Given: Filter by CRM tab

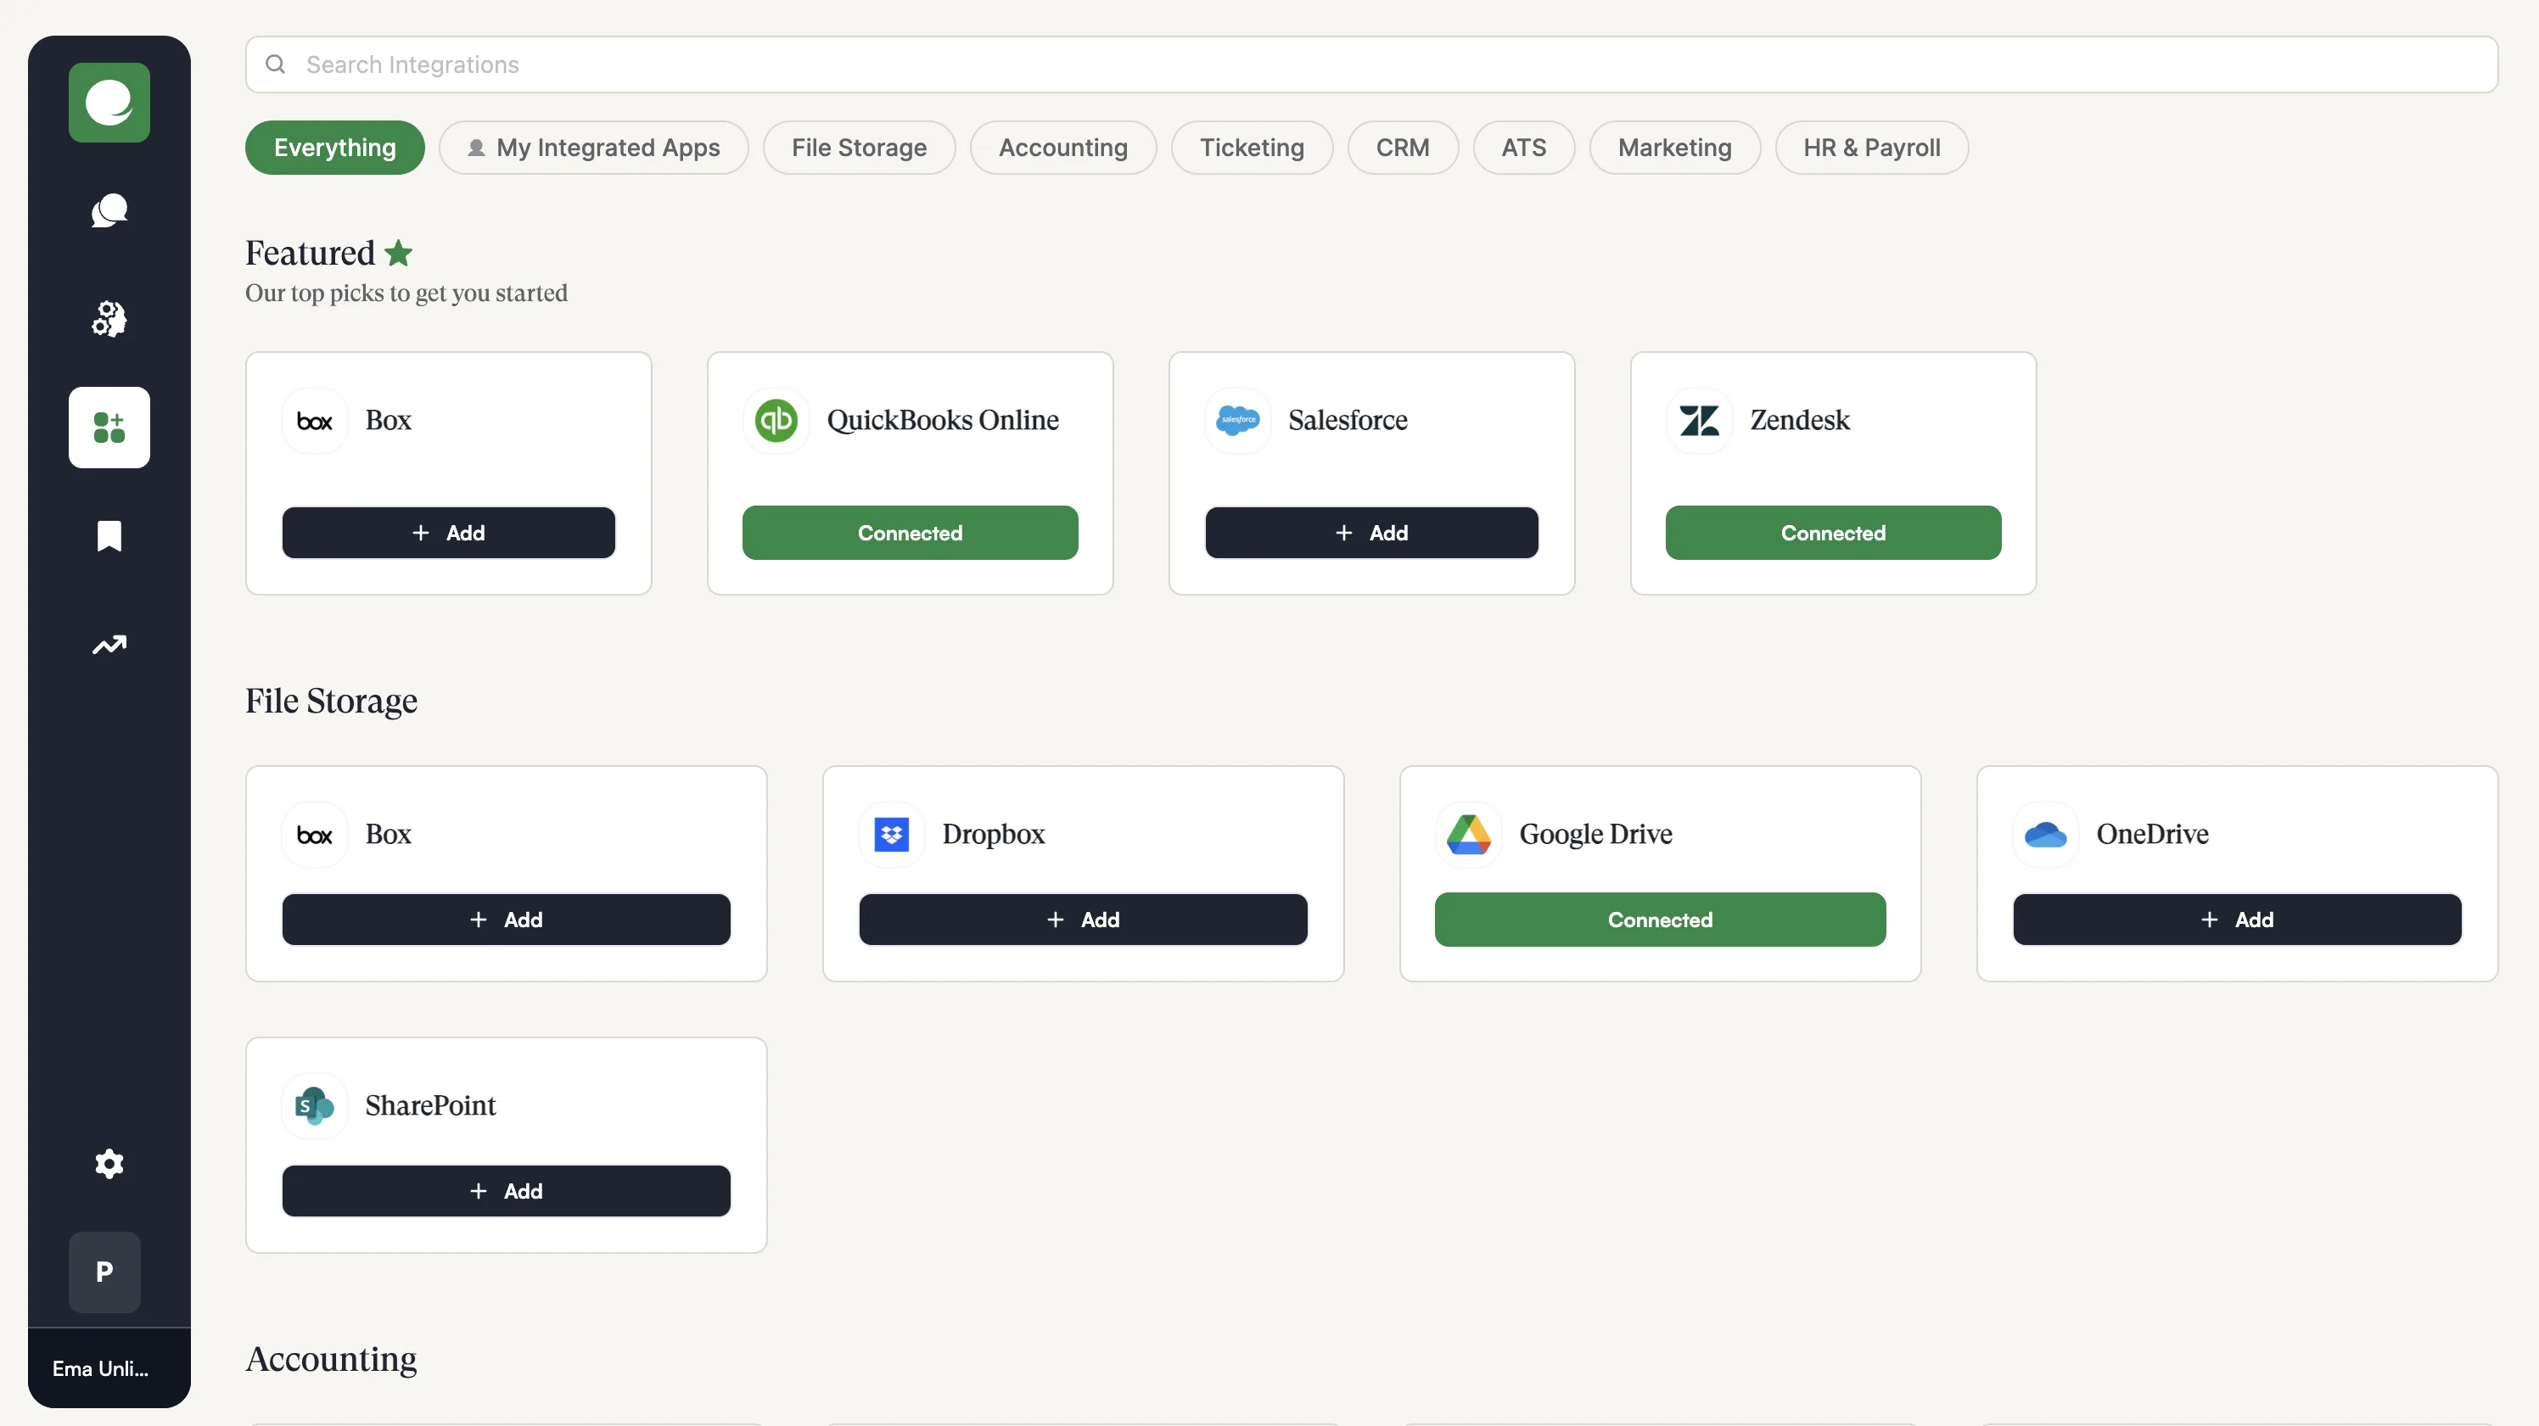Looking at the screenshot, I should [1403, 148].
